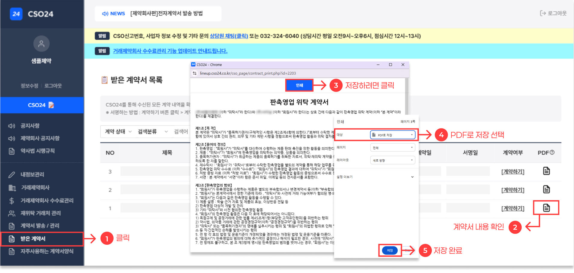Click top-right 로그아웃 button
The image size is (574, 273).
(x=553, y=13)
